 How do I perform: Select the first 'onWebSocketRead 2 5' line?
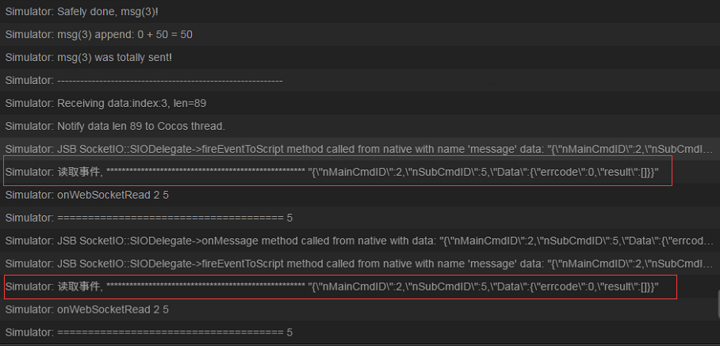[x=113, y=195]
